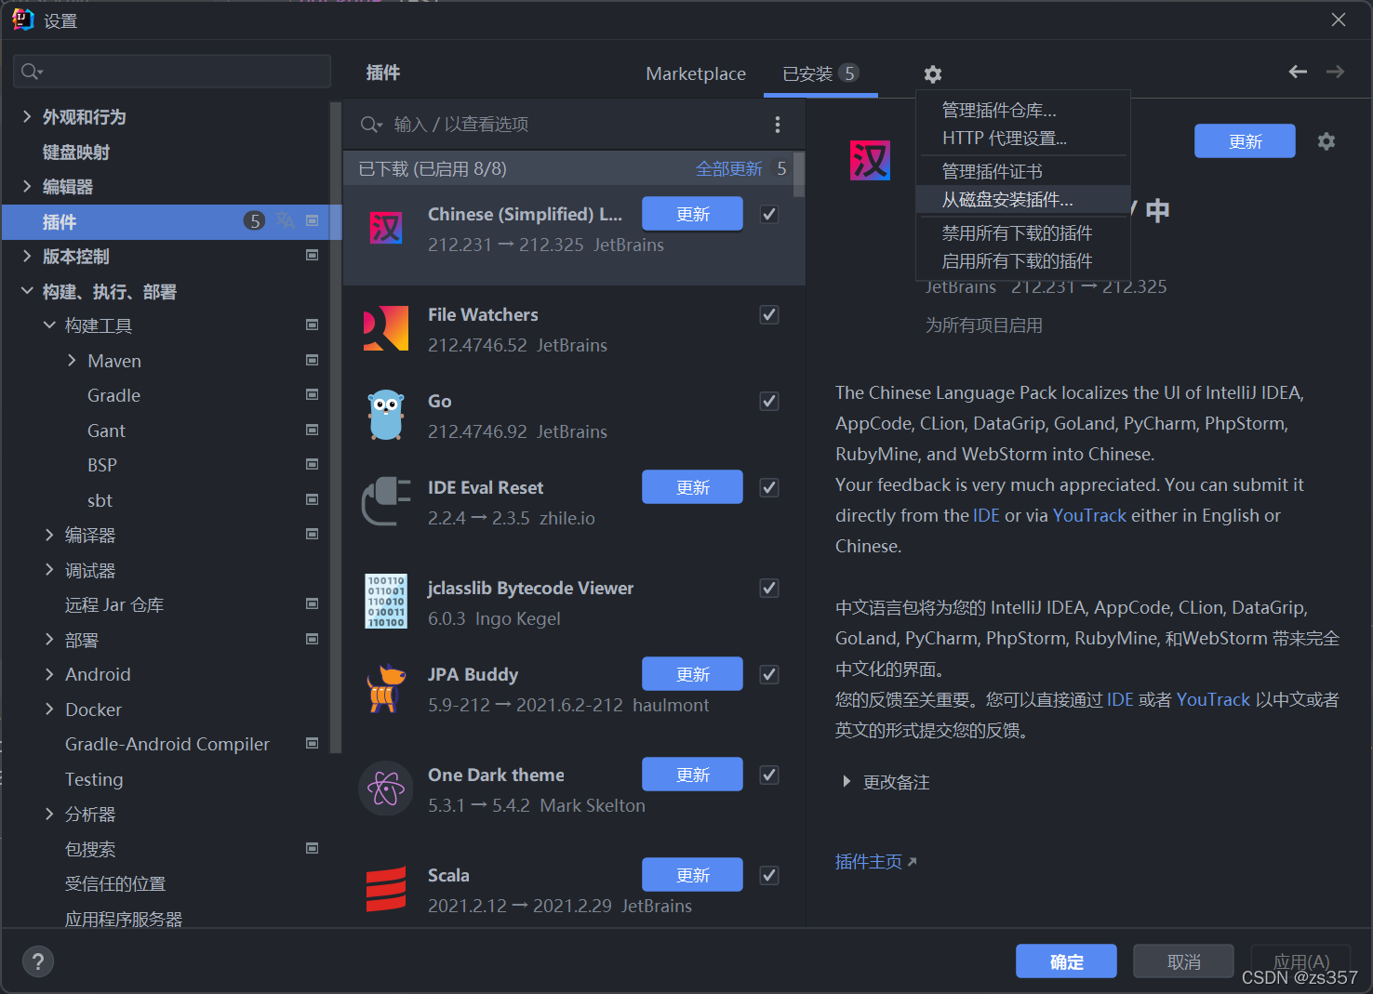Choose HTTP 代理设置... menu entry

[1023, 139]
